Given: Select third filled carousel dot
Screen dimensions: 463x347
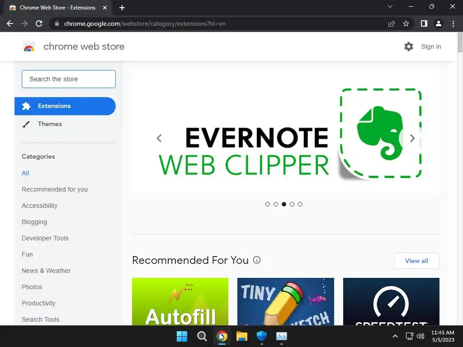Looking at the screenshot, I should [284, 204].
